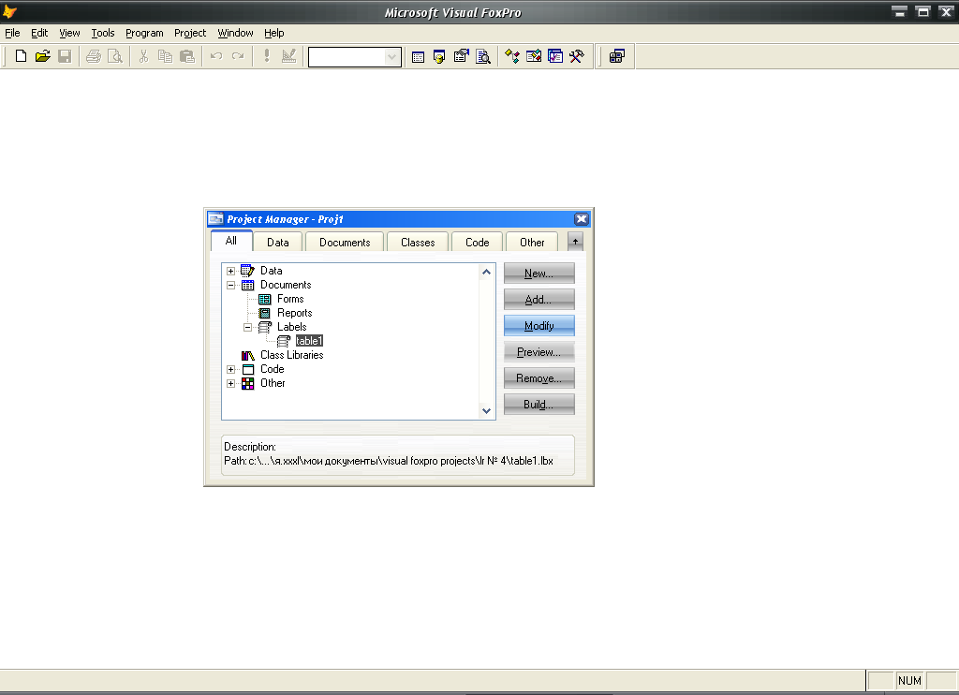Expand the Other tree node

(230, 384)
